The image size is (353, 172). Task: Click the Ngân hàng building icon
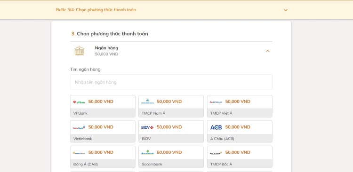pos(79,51)
